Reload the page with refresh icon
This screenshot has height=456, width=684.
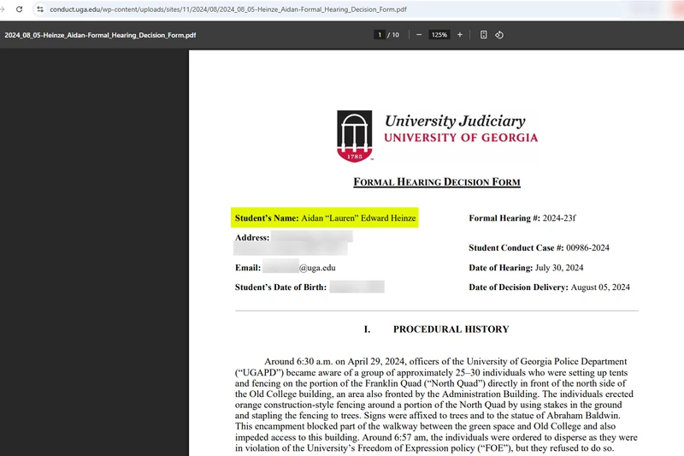[19, 9]
